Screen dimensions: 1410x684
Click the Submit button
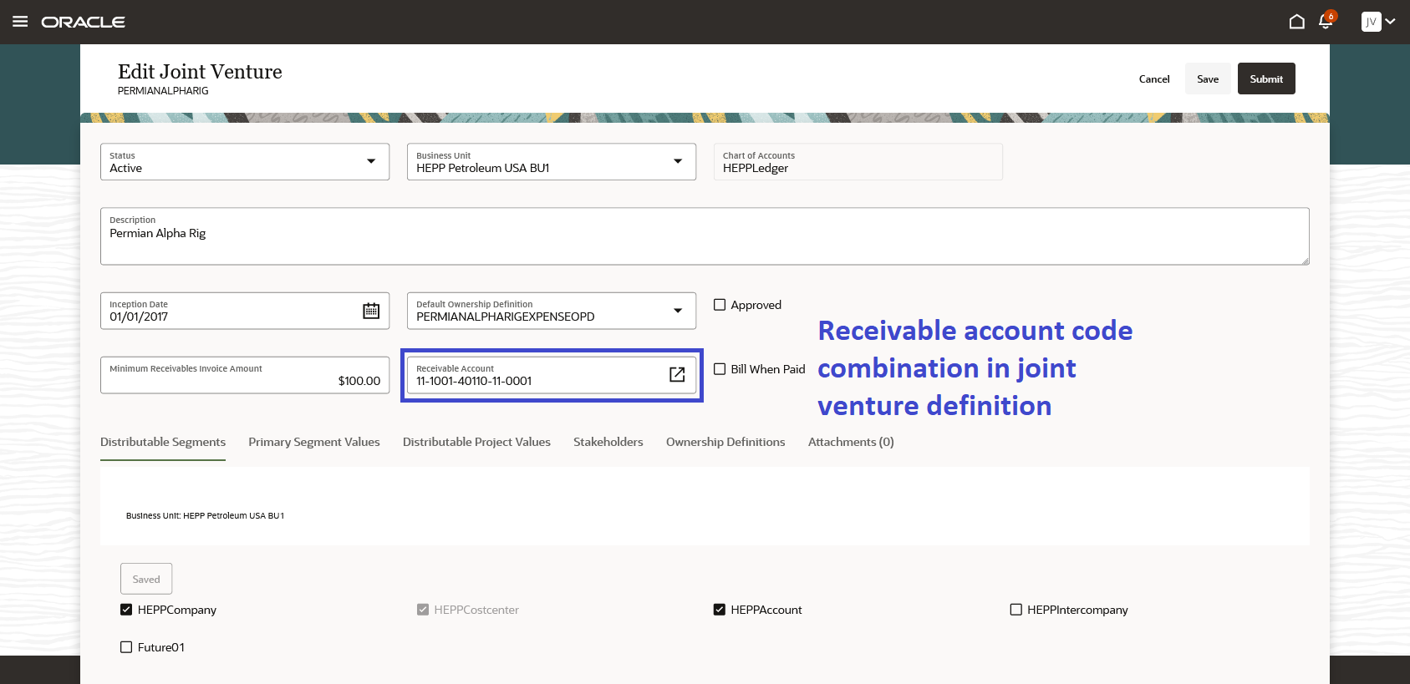(x=1265, y=79)
